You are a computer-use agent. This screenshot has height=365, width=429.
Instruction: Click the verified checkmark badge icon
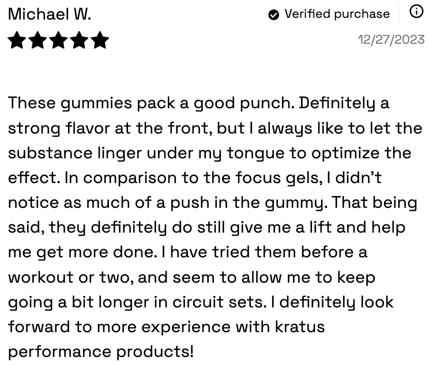click(x=274, y=14)
